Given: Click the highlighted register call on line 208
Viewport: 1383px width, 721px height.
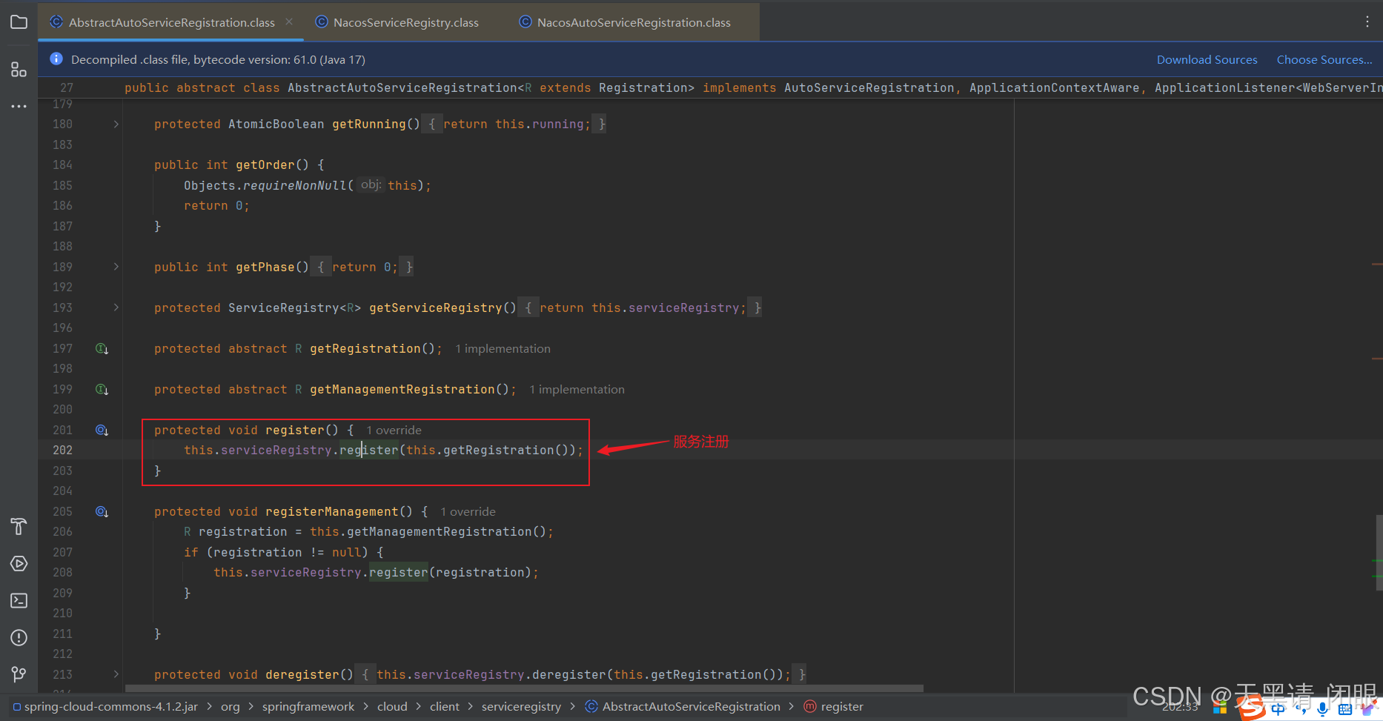Looking at the screenshot, I should pyautogui.click(x=399, y=572).
